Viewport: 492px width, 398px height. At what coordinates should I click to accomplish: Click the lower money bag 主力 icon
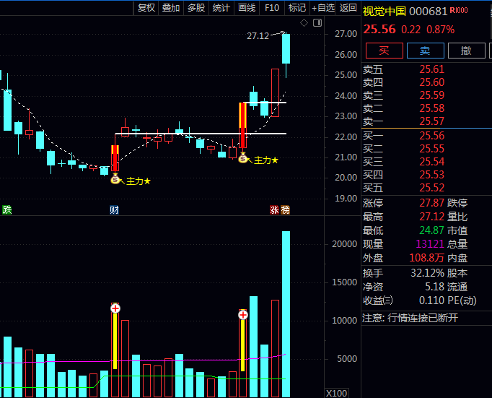pos(115,179)
